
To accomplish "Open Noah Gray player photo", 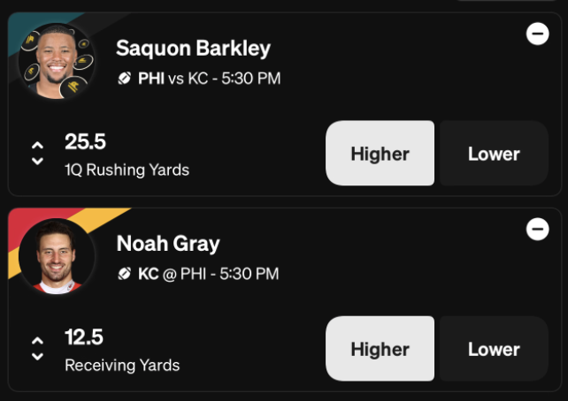I will pos(57,256).
